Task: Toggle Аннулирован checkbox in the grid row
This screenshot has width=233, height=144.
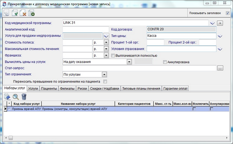Action: point(211,109)
